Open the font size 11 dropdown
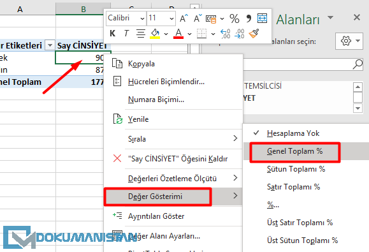This screenshot has height=252, width=369. coord(171,19)
